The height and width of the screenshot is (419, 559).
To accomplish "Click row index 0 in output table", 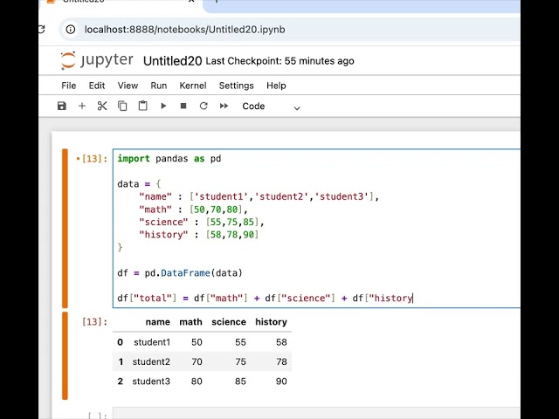I will tap(121, 342).
